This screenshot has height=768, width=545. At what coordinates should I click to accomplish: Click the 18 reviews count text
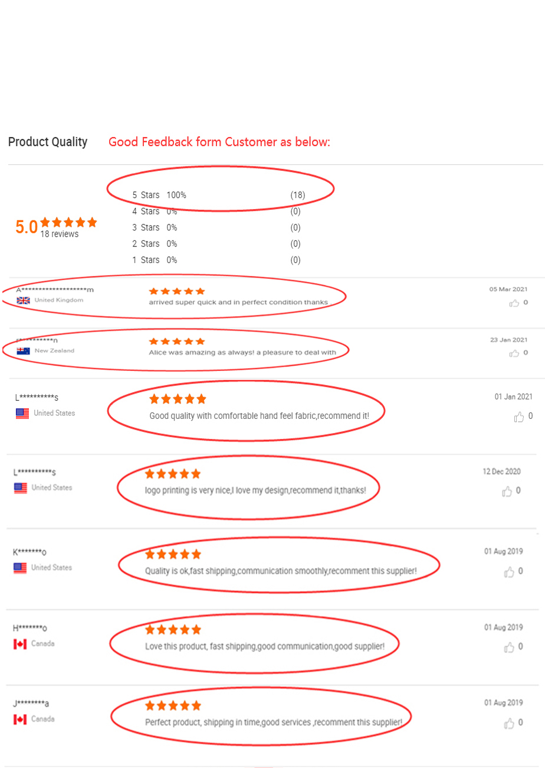click(x=59, y=235)
